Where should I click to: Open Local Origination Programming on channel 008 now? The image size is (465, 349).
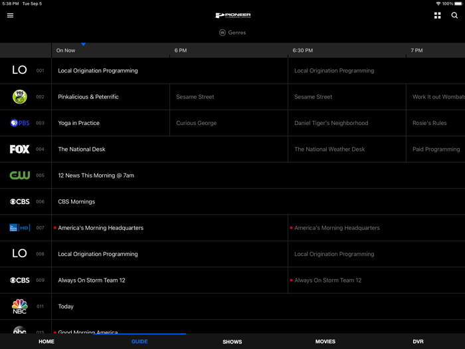[x=169, y=254]
